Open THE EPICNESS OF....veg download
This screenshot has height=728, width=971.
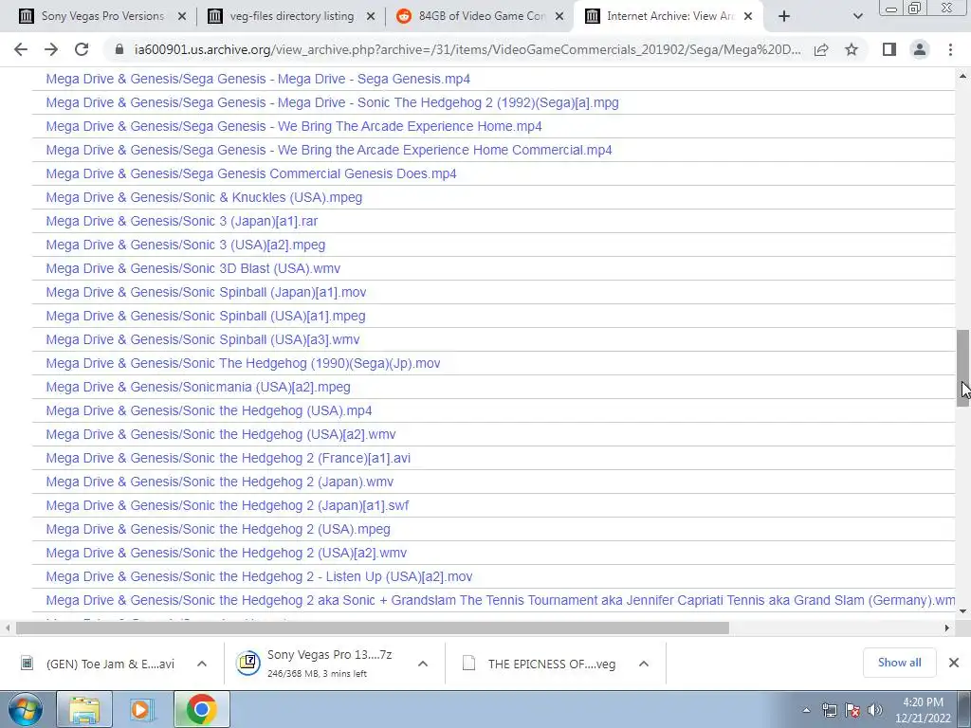click(539, 664)
